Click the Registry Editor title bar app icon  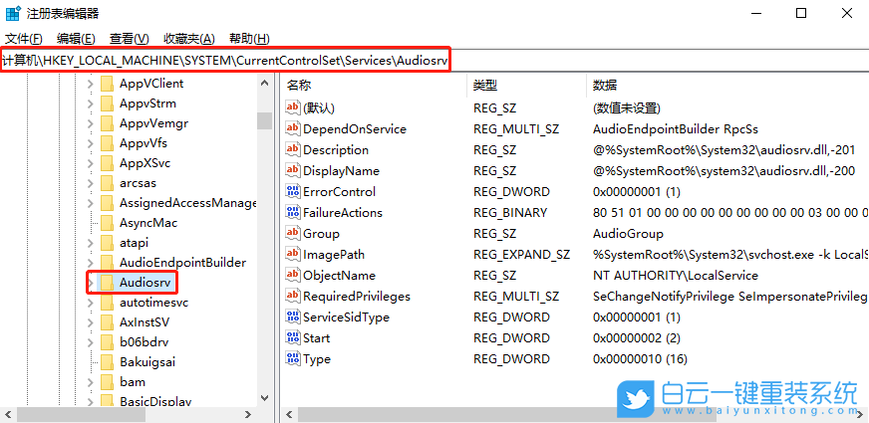[13, 13]
